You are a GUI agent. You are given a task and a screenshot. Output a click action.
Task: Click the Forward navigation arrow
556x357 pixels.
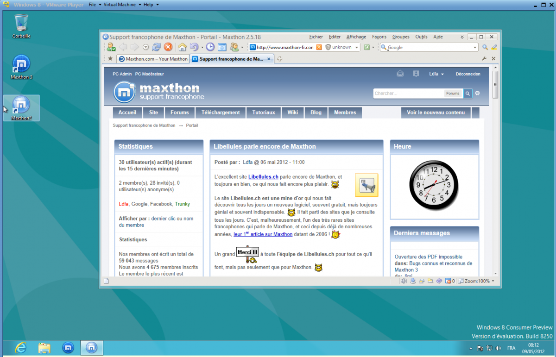134,47
